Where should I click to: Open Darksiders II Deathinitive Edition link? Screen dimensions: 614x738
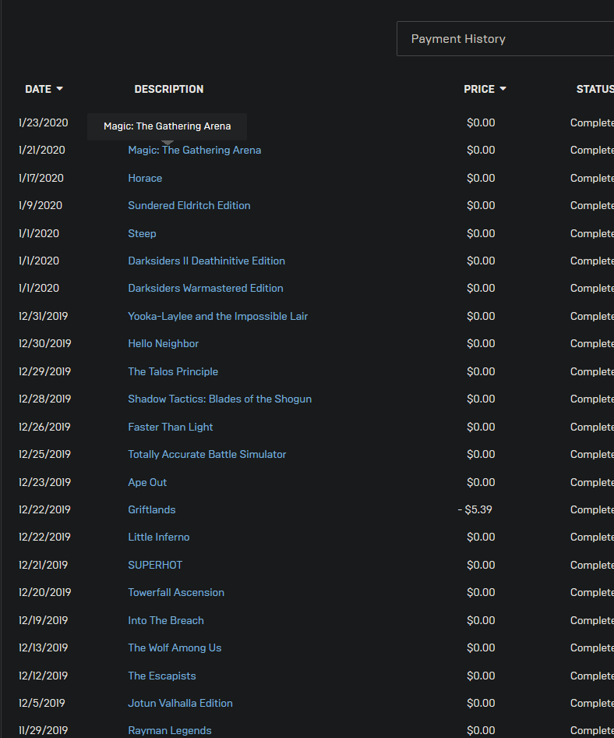point(206,261)
